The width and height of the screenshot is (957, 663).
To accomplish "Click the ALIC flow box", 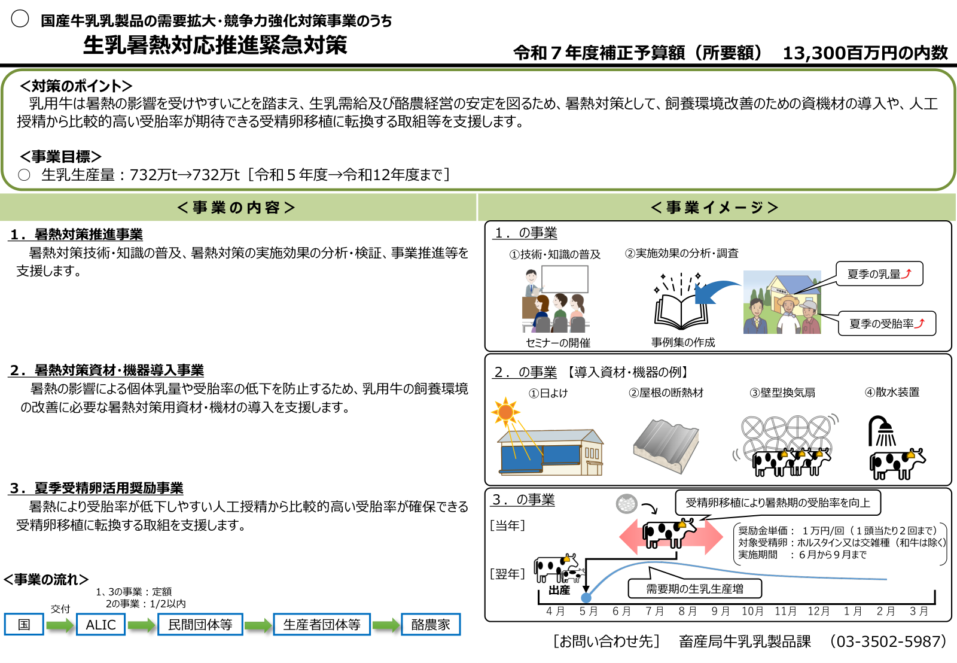I will point(100,625).
